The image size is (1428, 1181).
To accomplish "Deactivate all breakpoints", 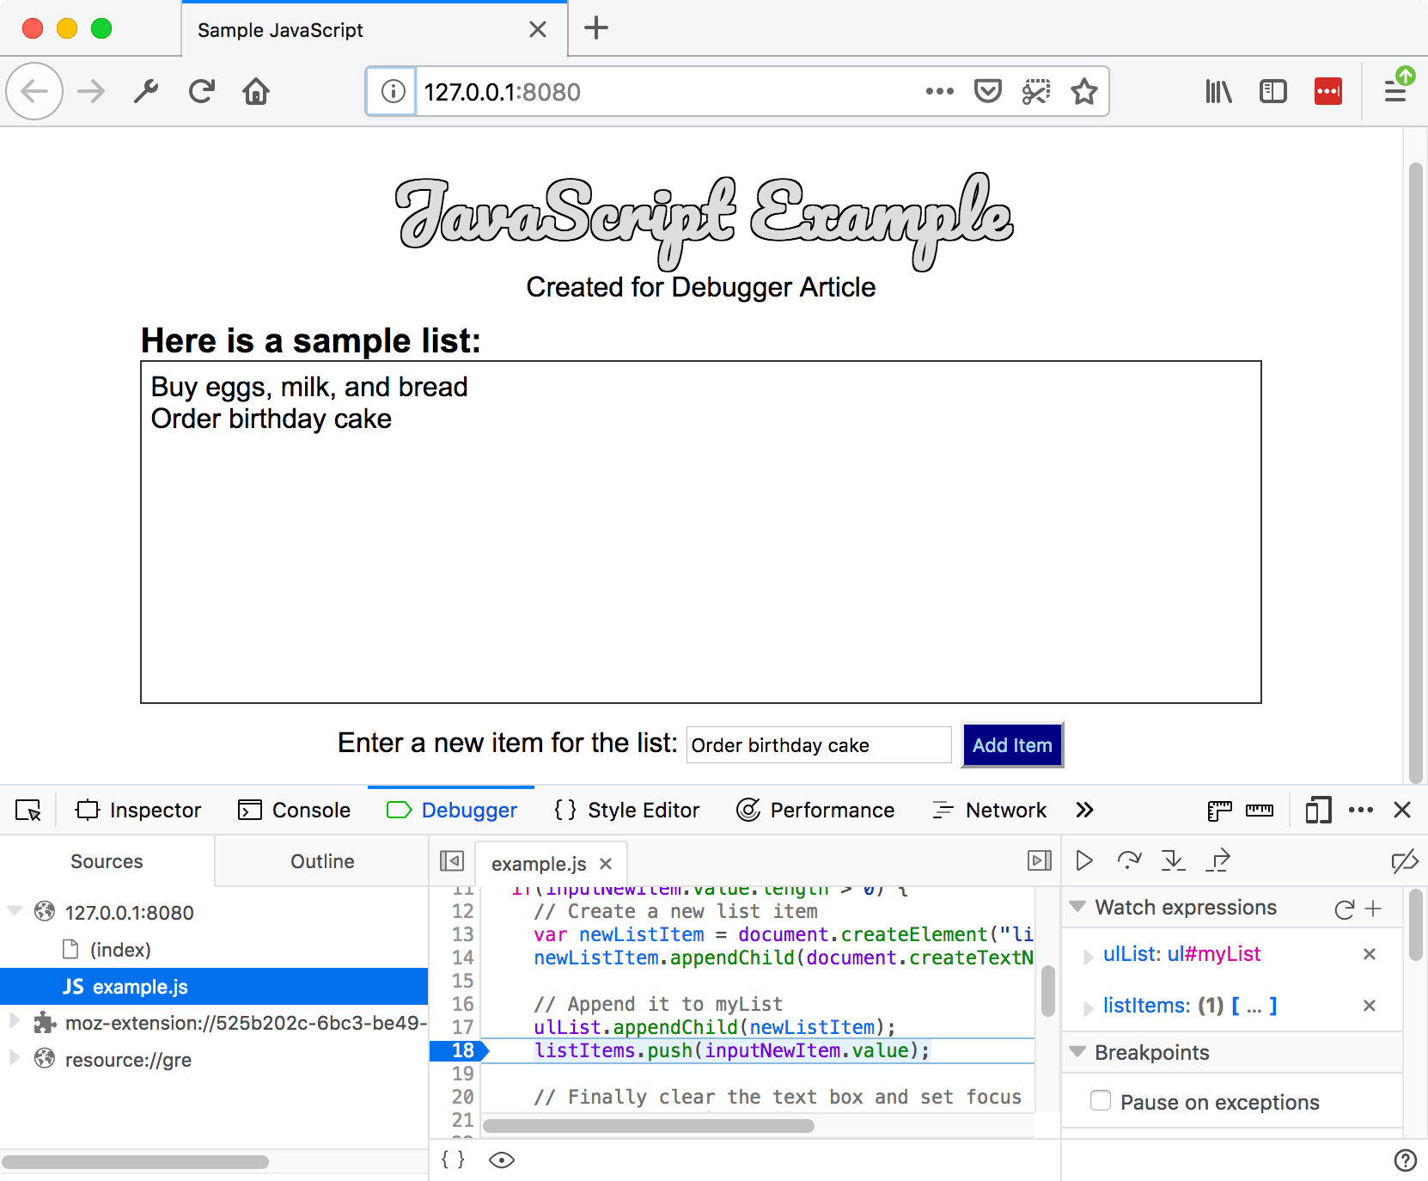I will (x=1406, y=860).
